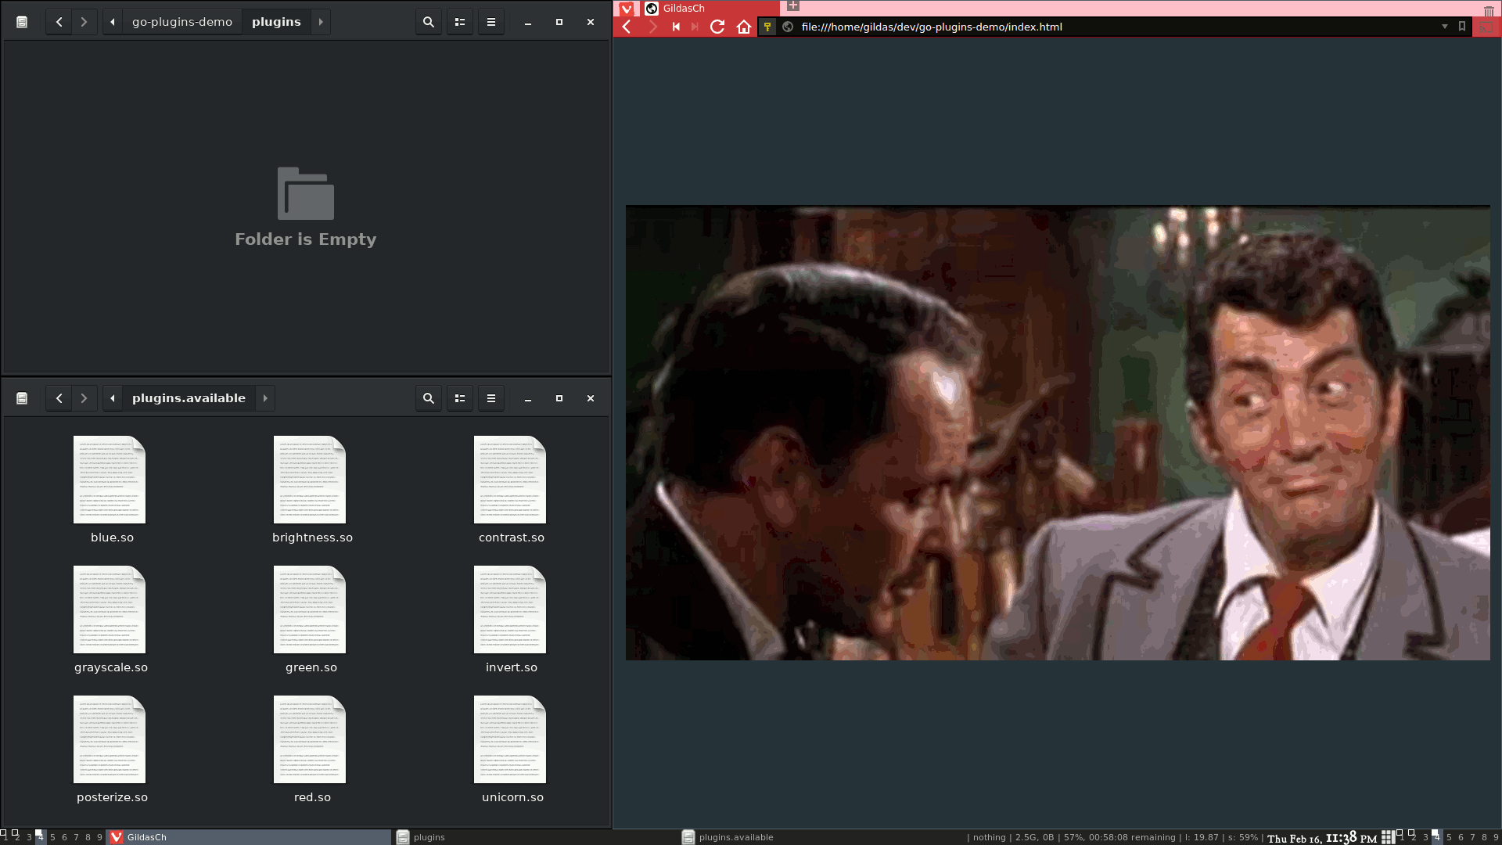Open the grid layout icon beside the clock

(1387, 837)
